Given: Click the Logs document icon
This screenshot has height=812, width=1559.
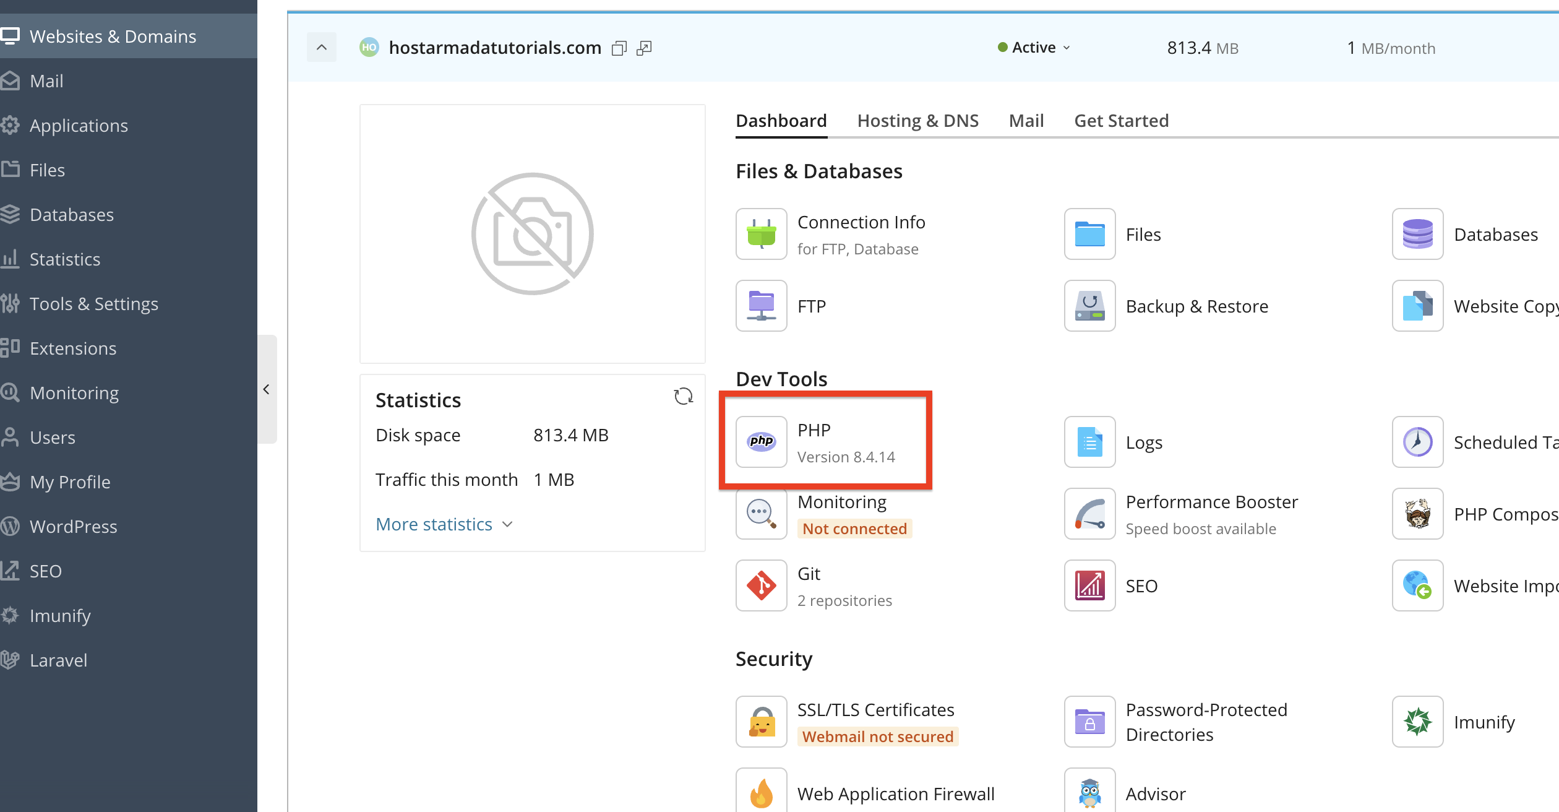Looking at the screenshot, I should pyautogui.click(x=1089, y=442).
